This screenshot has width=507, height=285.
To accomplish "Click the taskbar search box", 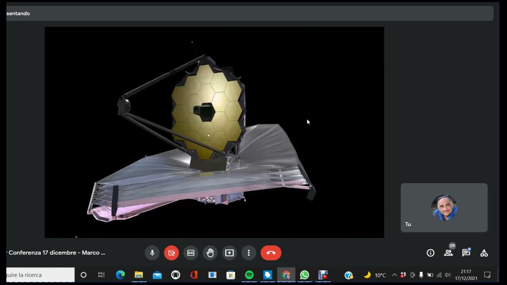I will (40, 275).
